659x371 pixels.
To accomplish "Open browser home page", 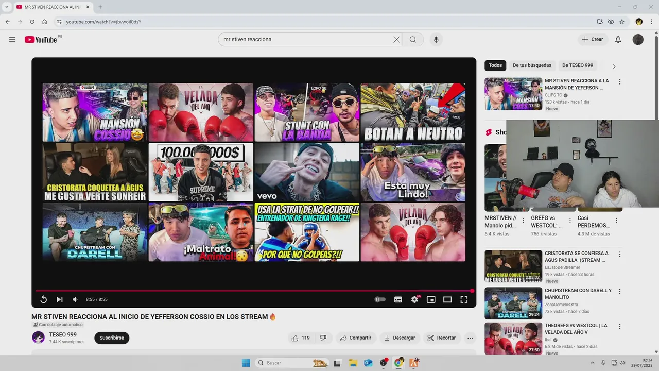I will click(45, 22).
